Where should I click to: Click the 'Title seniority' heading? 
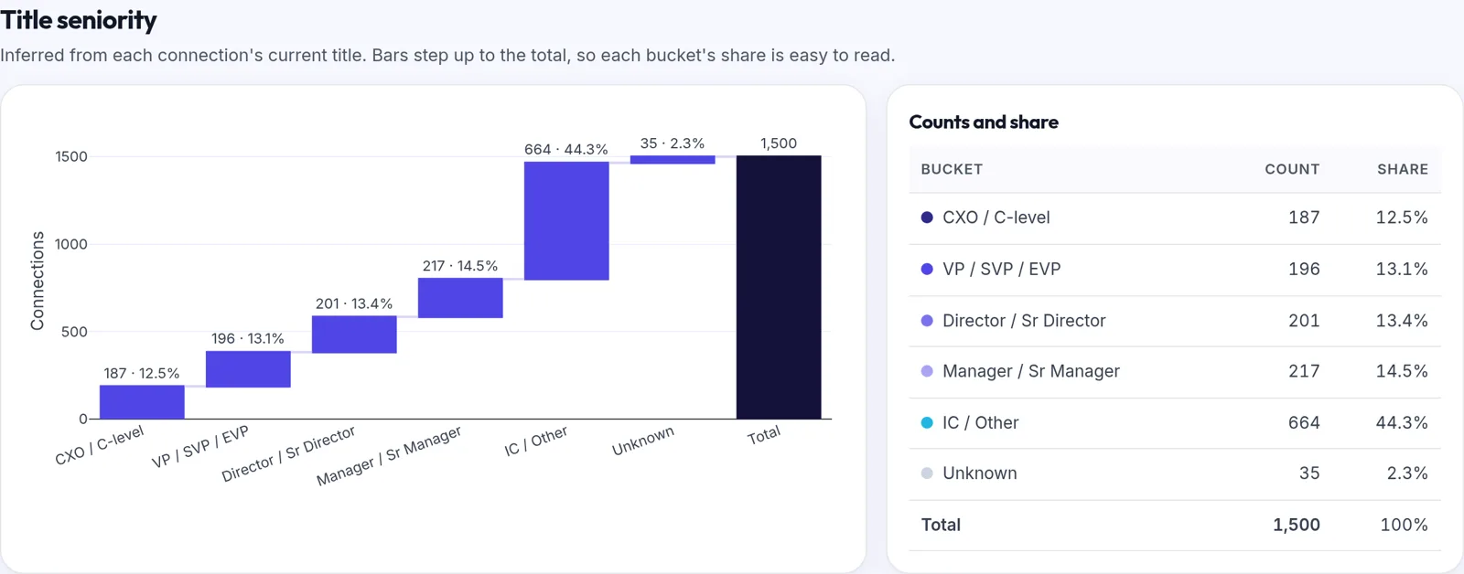tap(79, 20)
